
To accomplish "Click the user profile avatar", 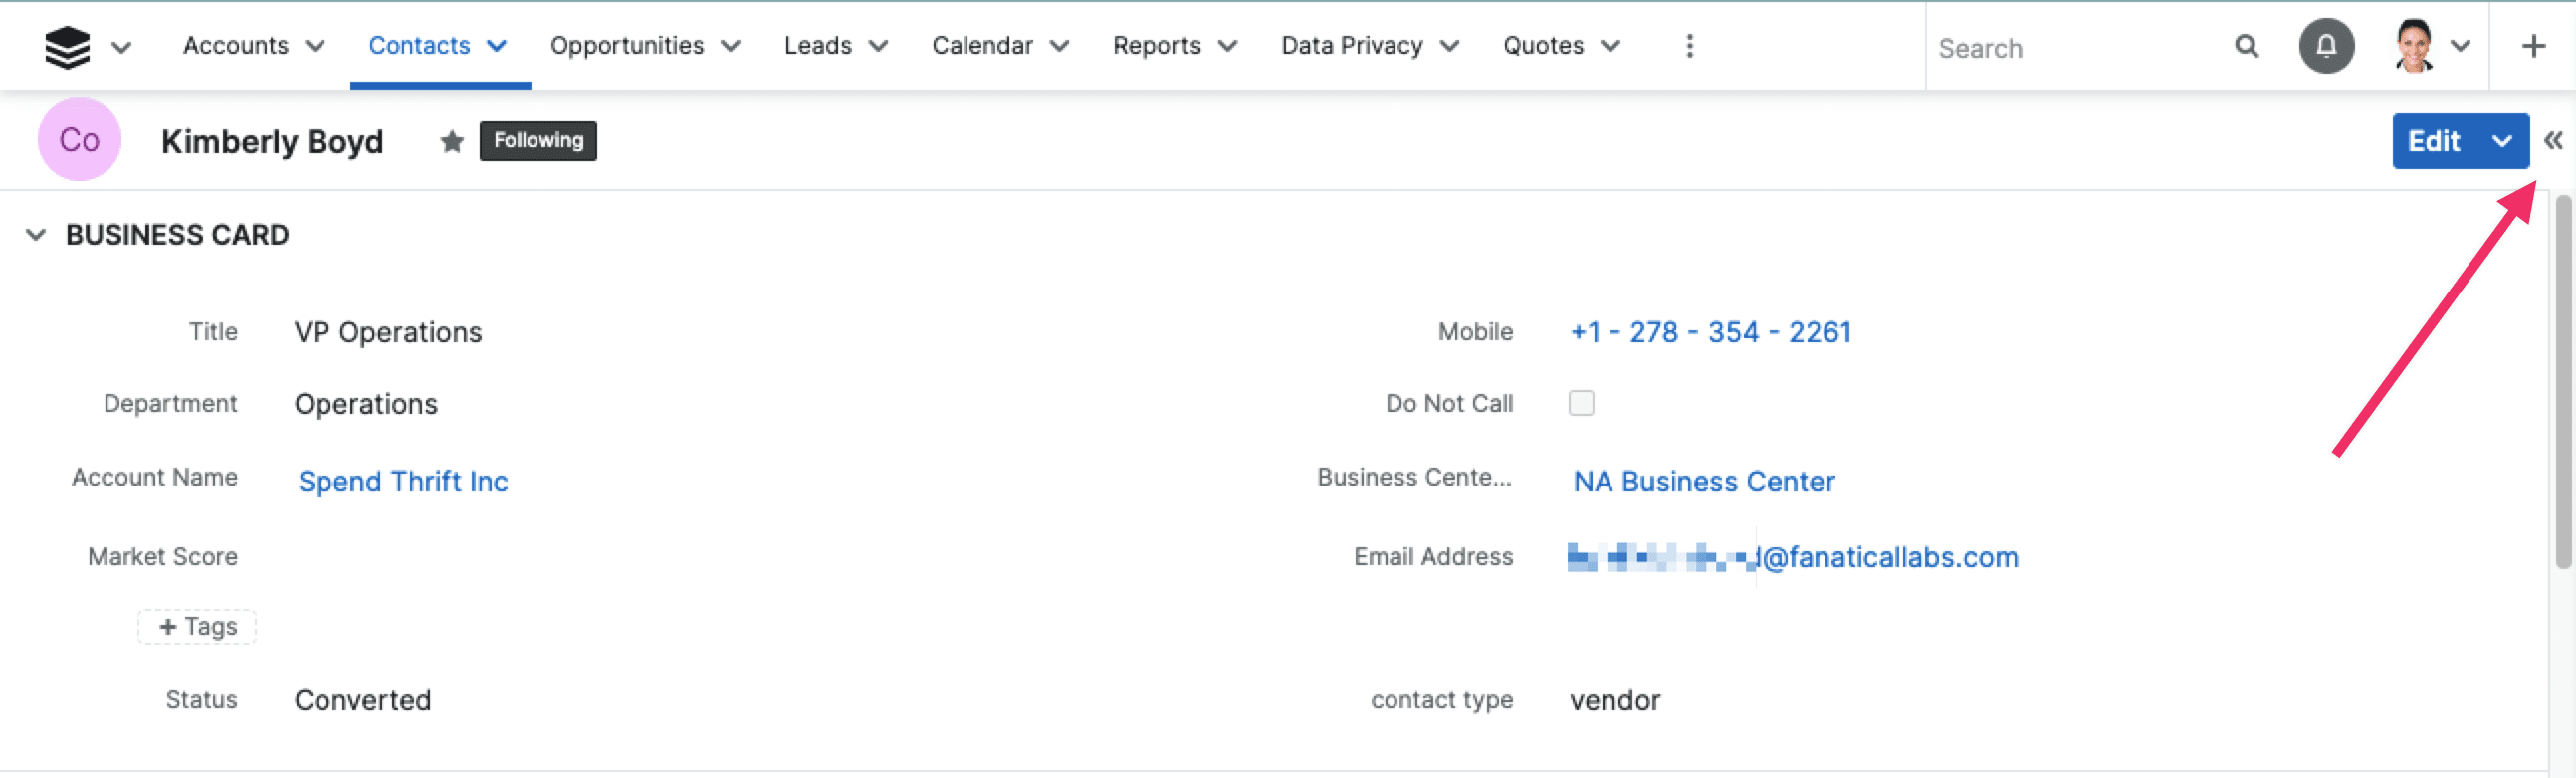I will (2414, 46).
